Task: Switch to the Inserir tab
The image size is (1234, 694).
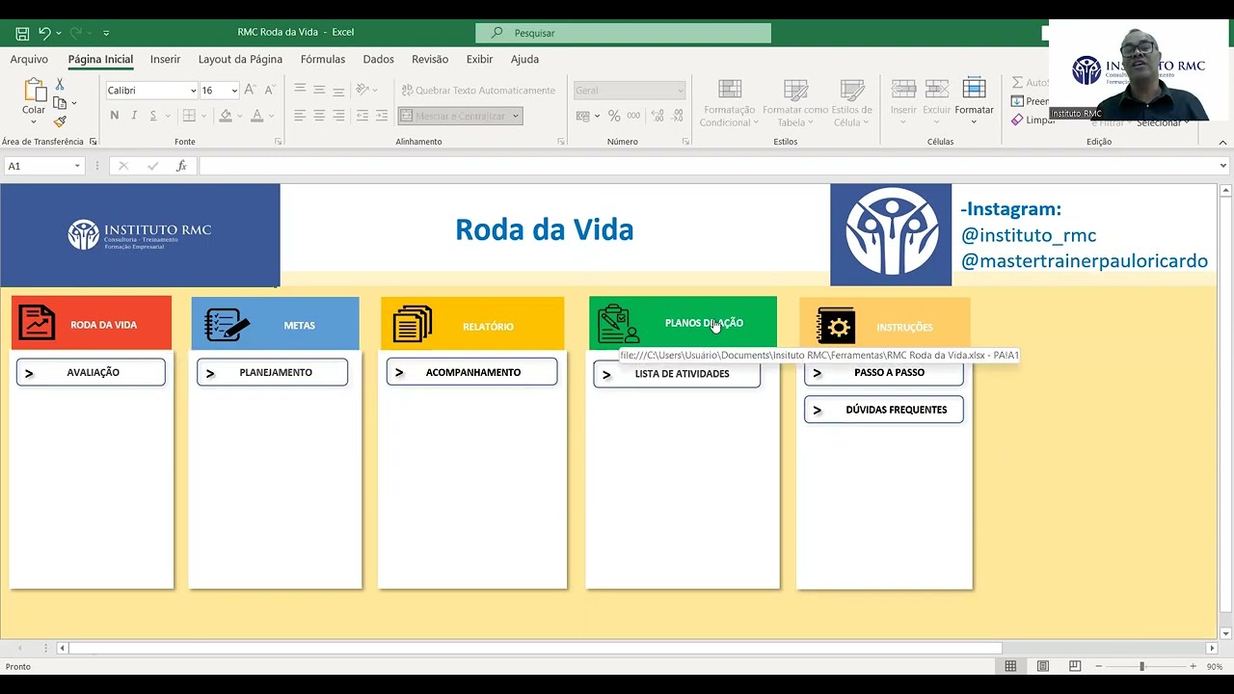Action: tap(165, 59)
